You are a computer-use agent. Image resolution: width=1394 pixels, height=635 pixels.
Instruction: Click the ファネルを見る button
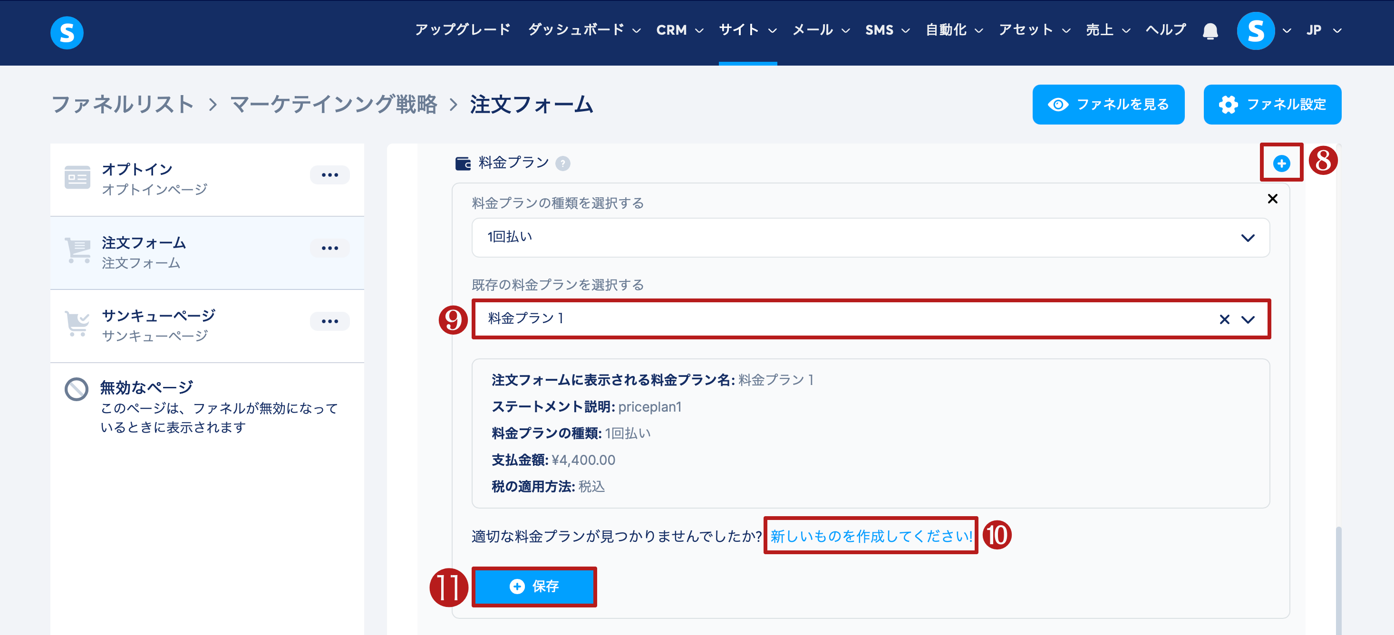coord(1108,105)
